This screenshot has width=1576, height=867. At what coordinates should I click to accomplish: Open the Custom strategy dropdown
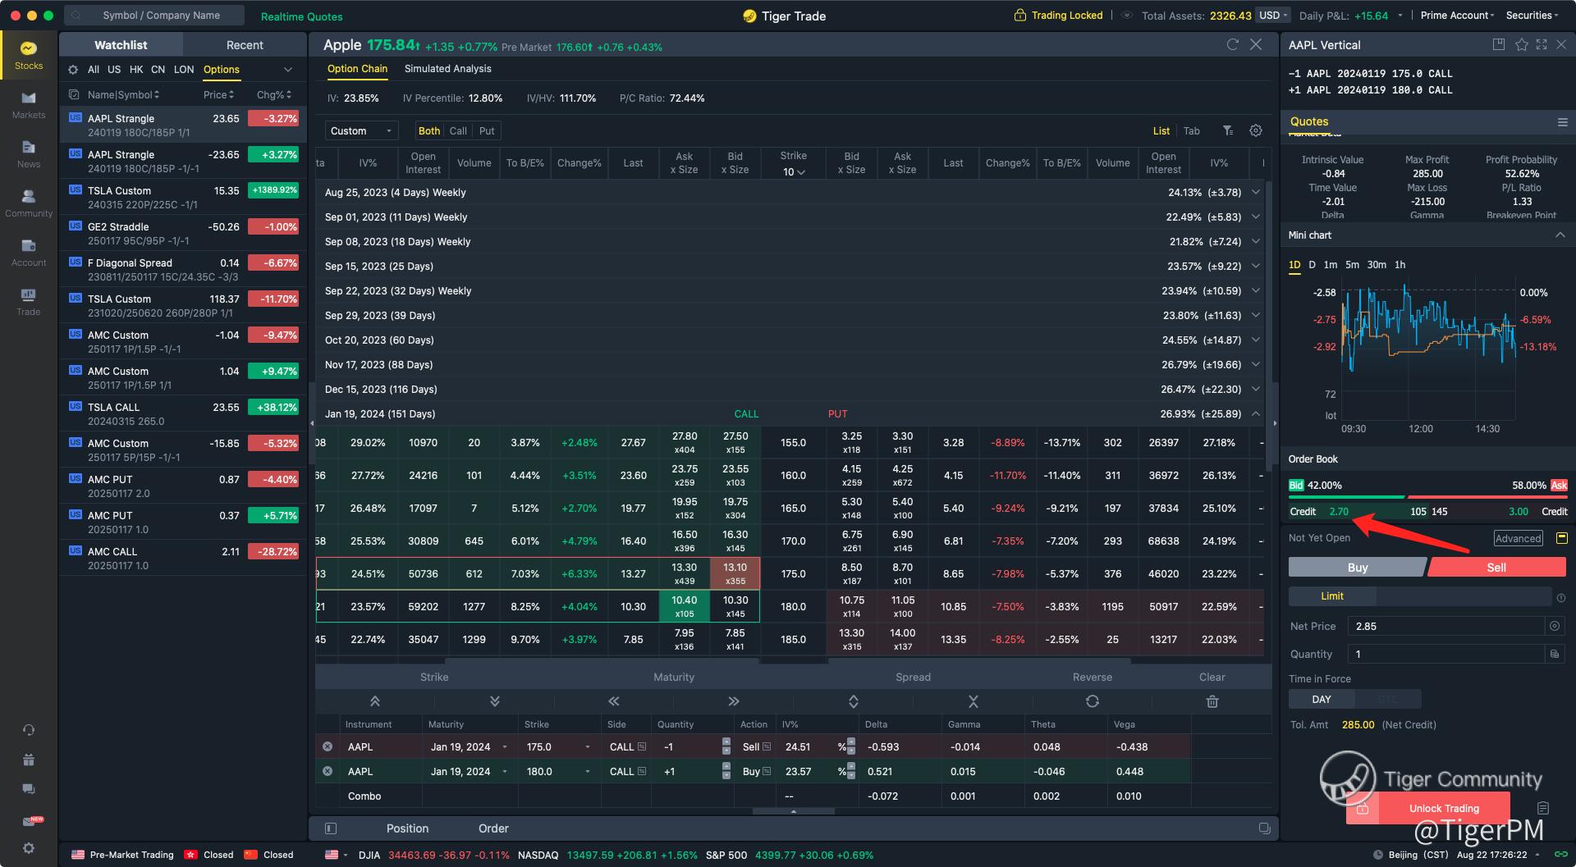[360, 130]
